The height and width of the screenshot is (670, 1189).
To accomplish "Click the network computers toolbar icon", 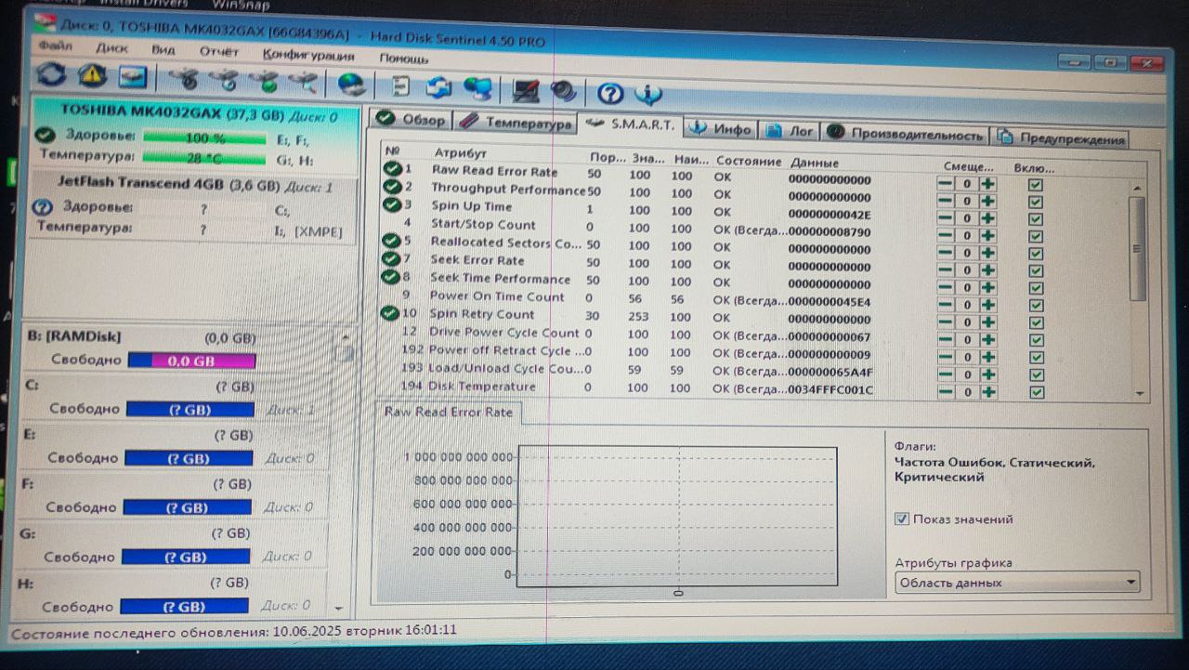I will [477, 88].
